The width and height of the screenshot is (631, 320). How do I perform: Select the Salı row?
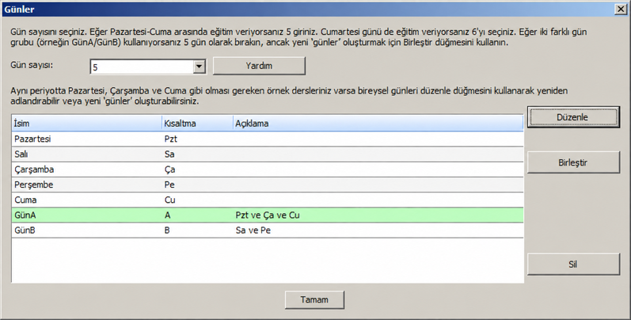pos(268,154)
